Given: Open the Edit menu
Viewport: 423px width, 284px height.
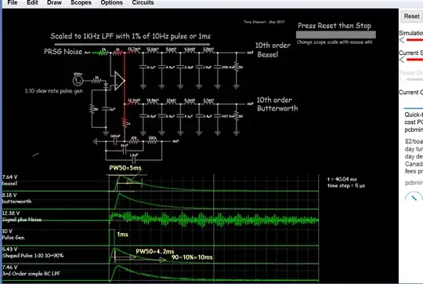Looking at the screenshot, I should [32, 2].
